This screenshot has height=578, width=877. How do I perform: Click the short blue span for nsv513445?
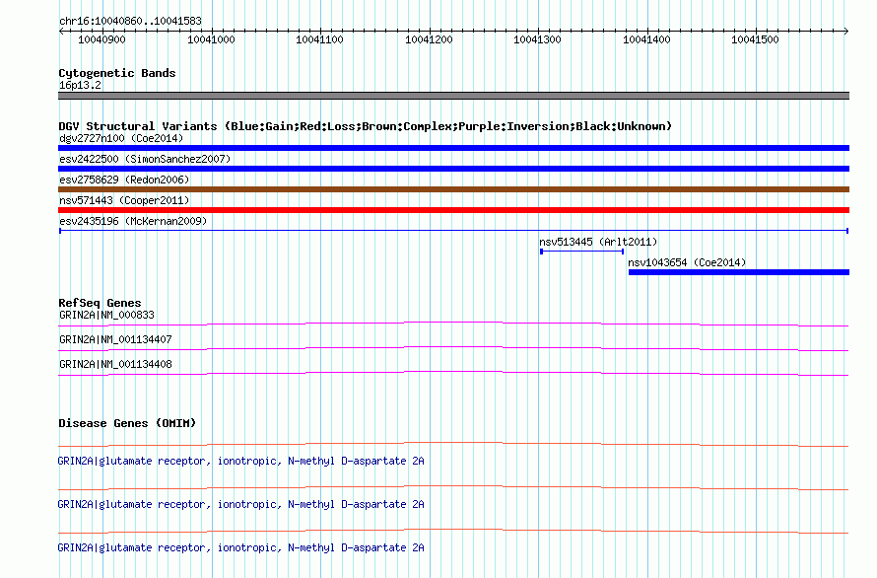tap(581, 252)
